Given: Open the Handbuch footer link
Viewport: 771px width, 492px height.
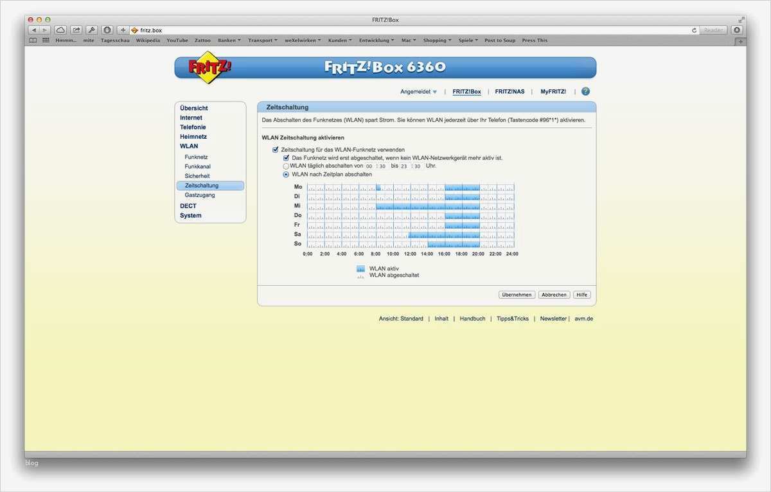Looking at the screenshot, I should pyautogui.click(x=472, y=319).
